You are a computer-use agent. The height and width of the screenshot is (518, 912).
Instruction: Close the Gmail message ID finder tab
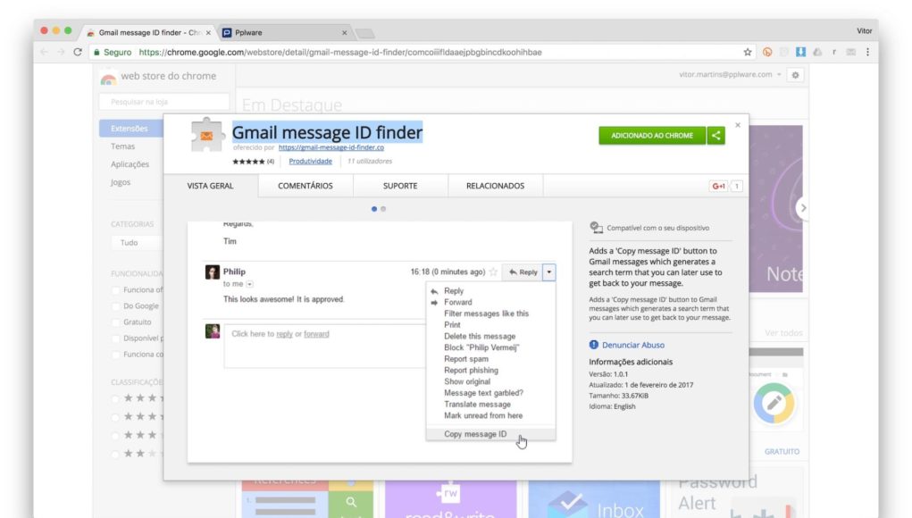(208, 32)
